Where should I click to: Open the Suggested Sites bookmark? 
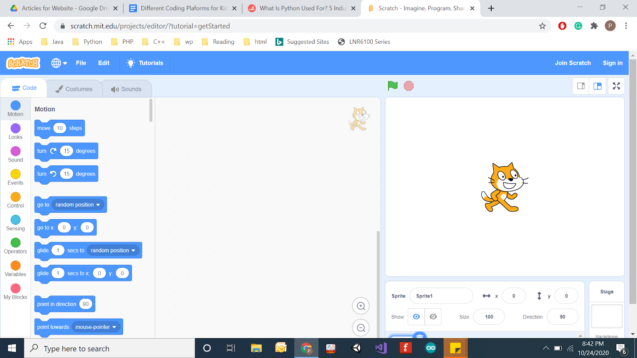pos(302,42)
